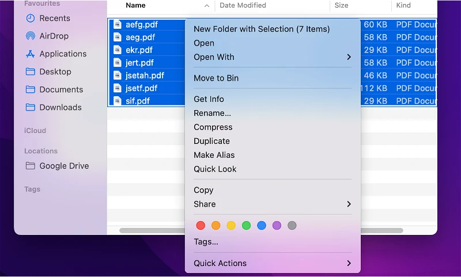
Task: Open the Tags... menu entry
Action: [206, 242]
